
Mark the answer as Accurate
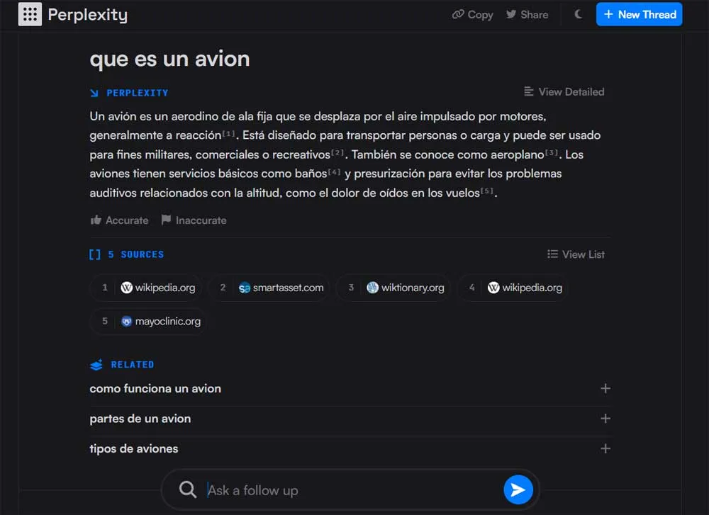click(118, 220)
